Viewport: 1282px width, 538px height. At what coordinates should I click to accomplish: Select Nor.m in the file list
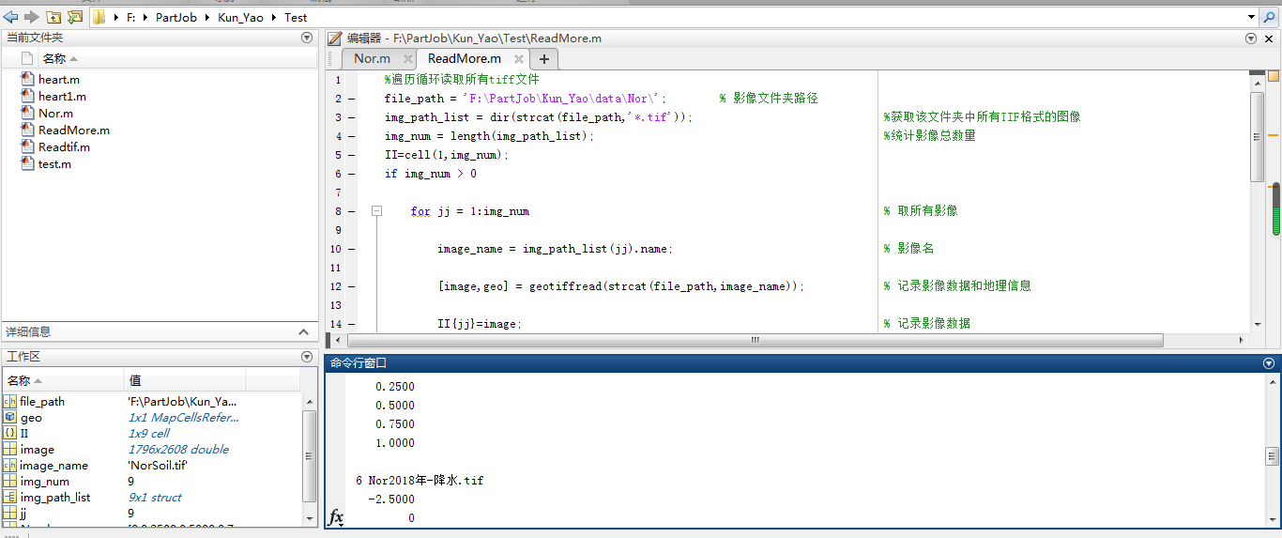(x=55, y=114)
